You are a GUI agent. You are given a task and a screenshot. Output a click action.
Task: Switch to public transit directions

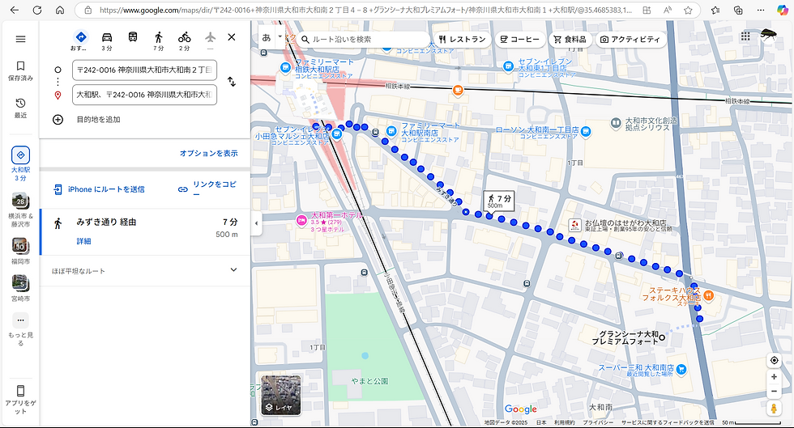pos(133,37)
